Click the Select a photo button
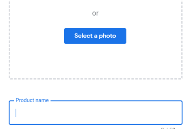 (x=95, y=36)
